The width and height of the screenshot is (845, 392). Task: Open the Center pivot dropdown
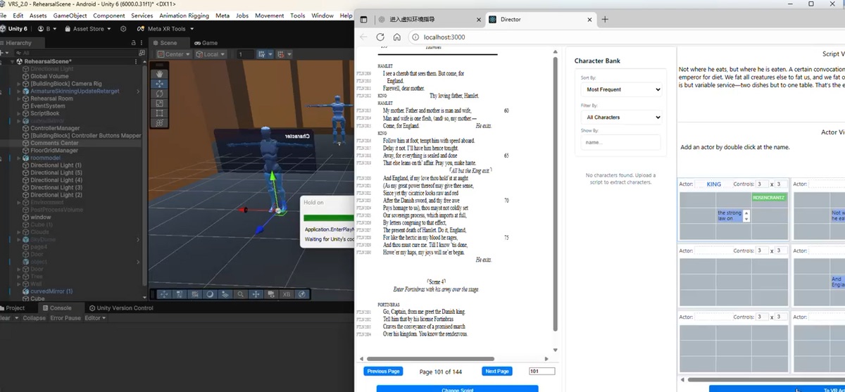point(173,54)
